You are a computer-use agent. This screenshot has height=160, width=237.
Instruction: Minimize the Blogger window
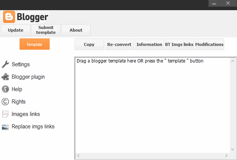pos(214,3)
